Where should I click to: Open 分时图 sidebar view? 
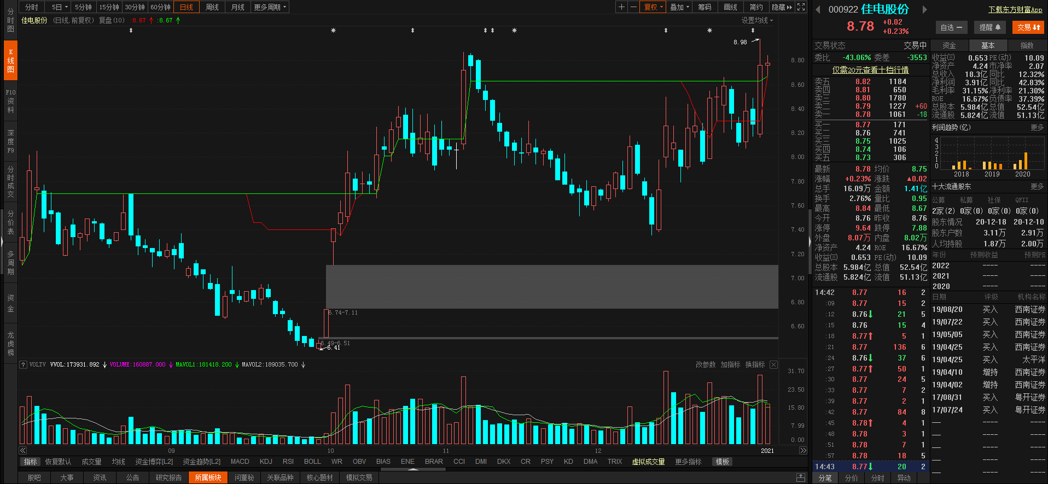(x=10, y=20)
